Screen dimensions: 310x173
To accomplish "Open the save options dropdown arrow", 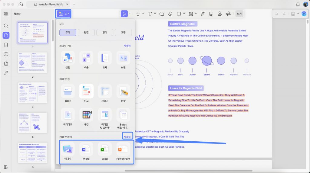I will click(x=298, y=14).
